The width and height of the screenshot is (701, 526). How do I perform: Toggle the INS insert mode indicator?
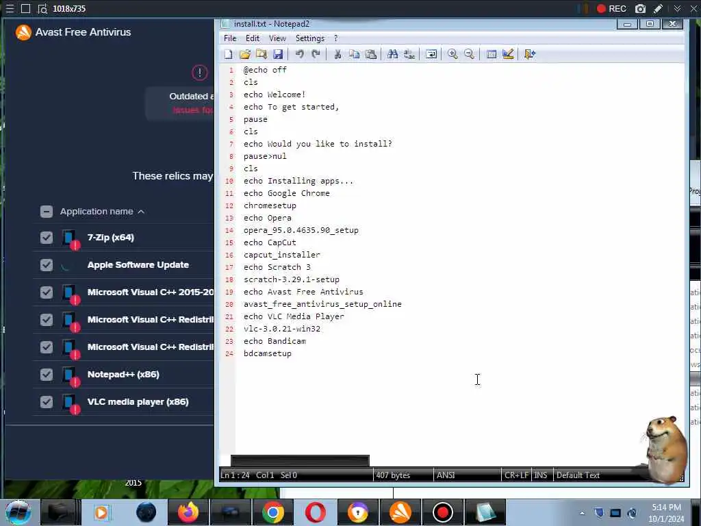click(541, 475)
